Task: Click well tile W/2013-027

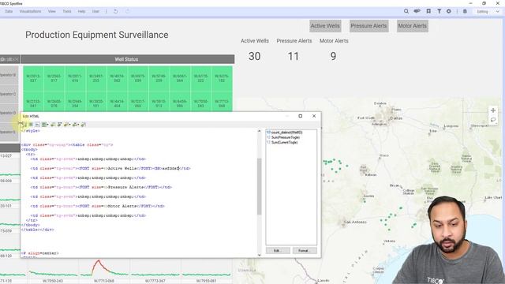Action: click(x=33, y=79)
